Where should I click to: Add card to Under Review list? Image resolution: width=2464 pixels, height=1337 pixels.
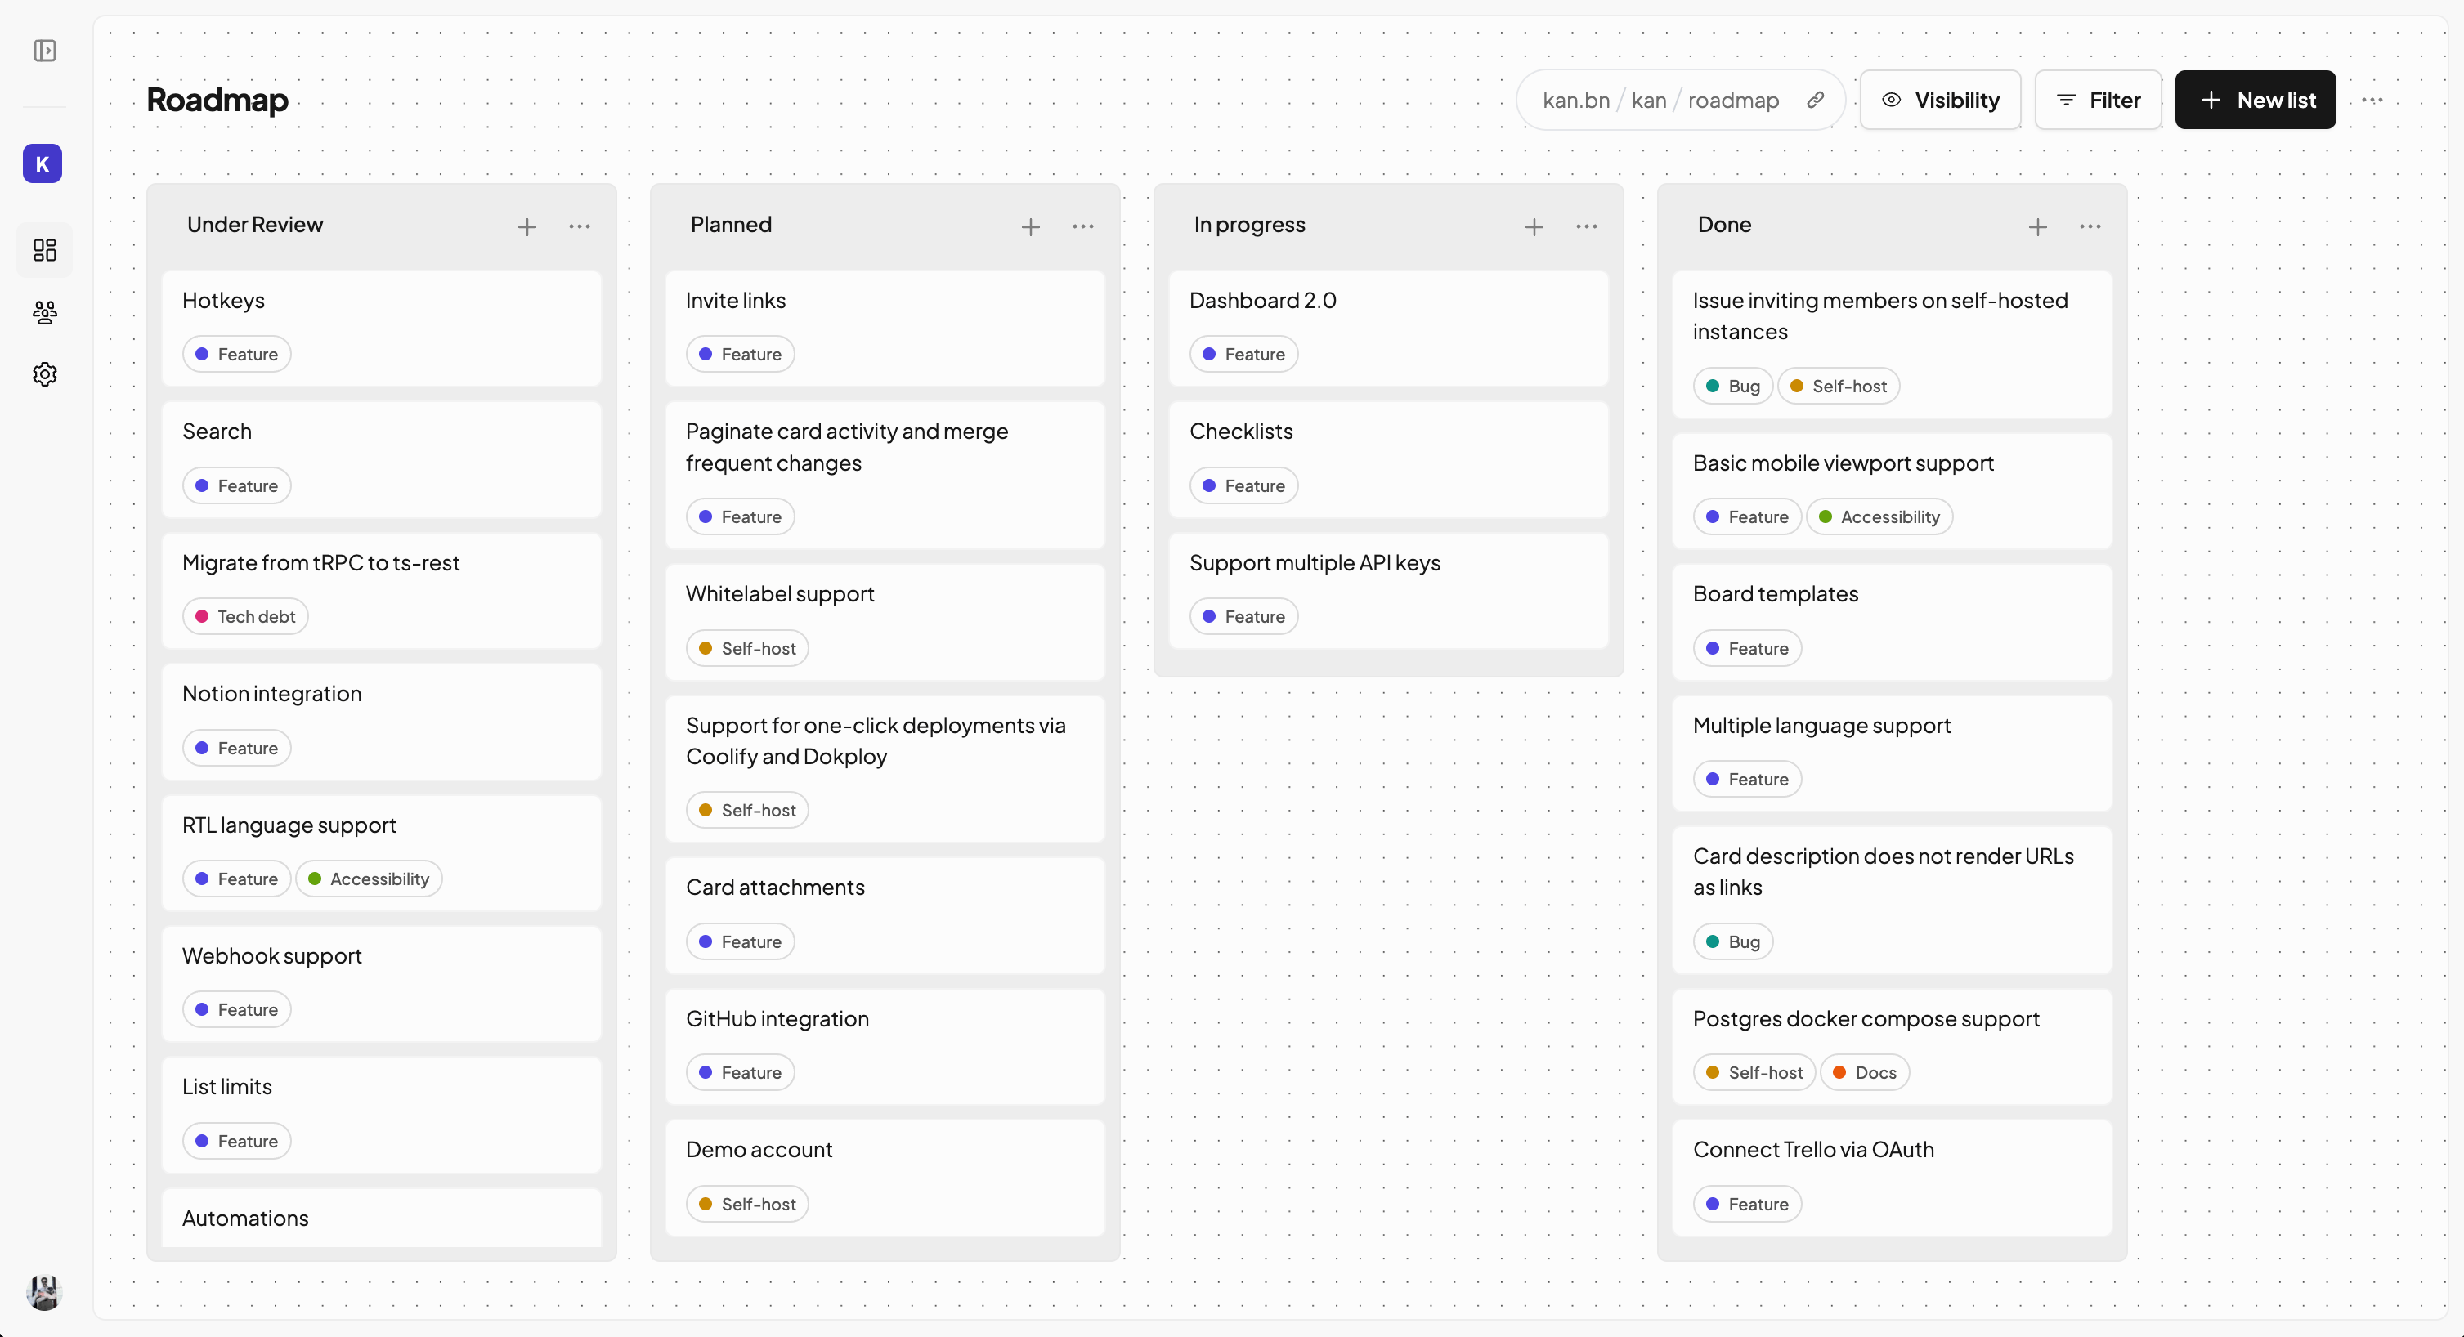tap(527, 226)
